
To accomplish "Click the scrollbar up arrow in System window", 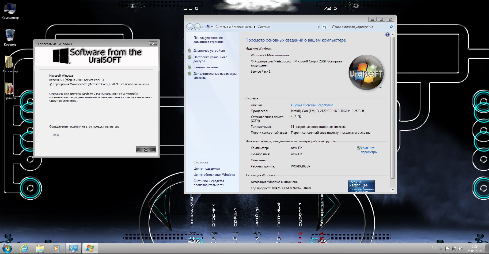I will (393, 35).
